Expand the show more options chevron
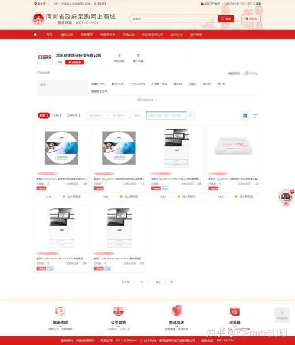295x345 pixels. click(x=147, y=100)
